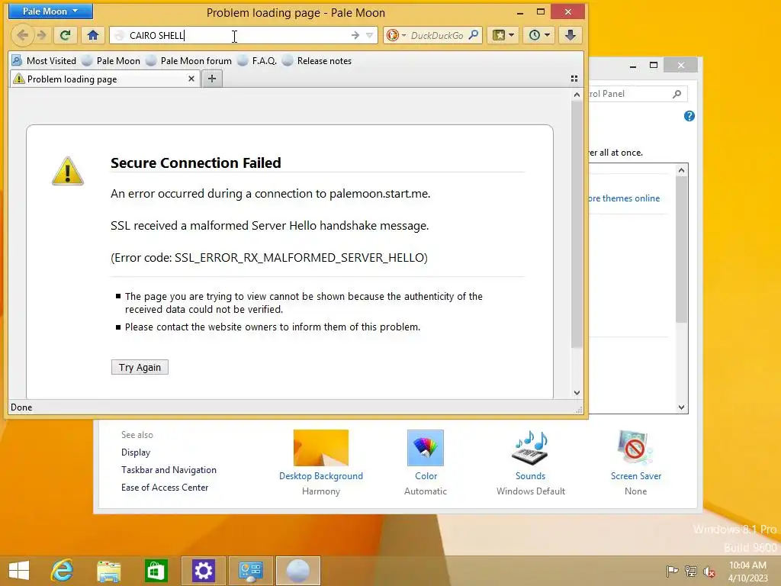Switch to Pale Moon taskbar icon
The height and width of the screenshot is (586, 781).
click(298, 571)
